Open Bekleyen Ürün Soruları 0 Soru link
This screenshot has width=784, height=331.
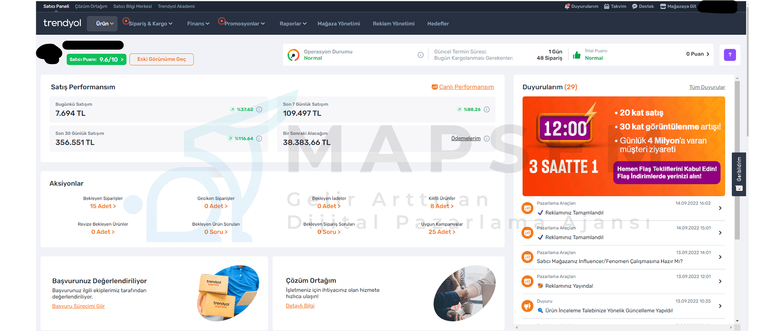click(216, 232)
